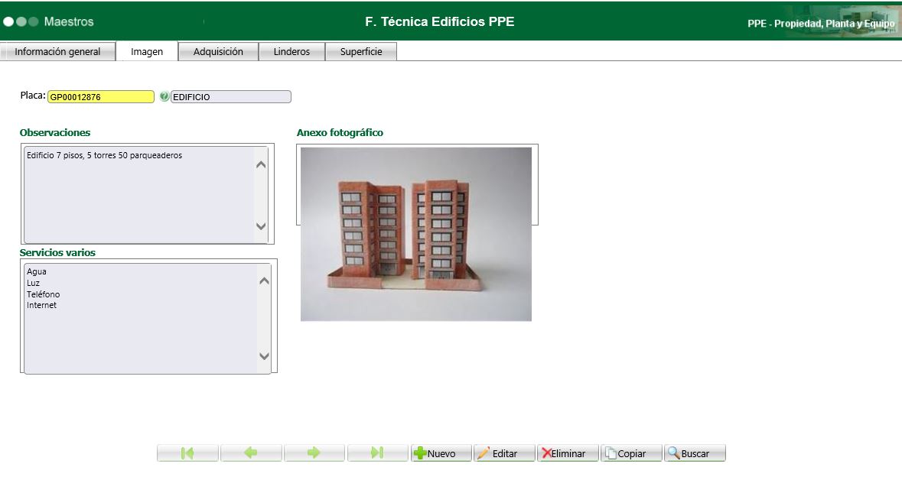
Task: Delete the record with Eliminar
Action: pos(568,453)
